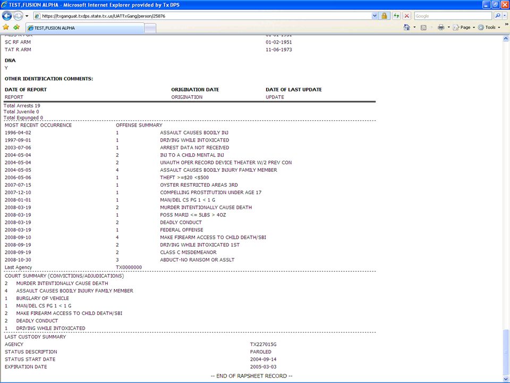The height and width of the screenshot is (383, 510).
Task: Open the recent pages dropdown beside Forward
Action: 27,15
